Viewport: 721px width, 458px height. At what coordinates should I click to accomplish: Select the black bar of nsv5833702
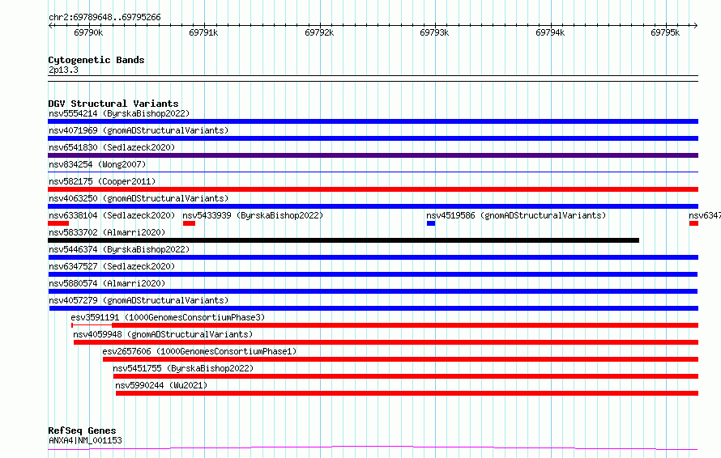pyautogui.click(x=343, y=240)
